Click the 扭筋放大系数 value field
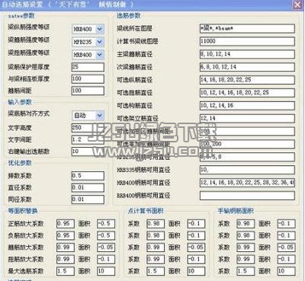 [66, 259]
